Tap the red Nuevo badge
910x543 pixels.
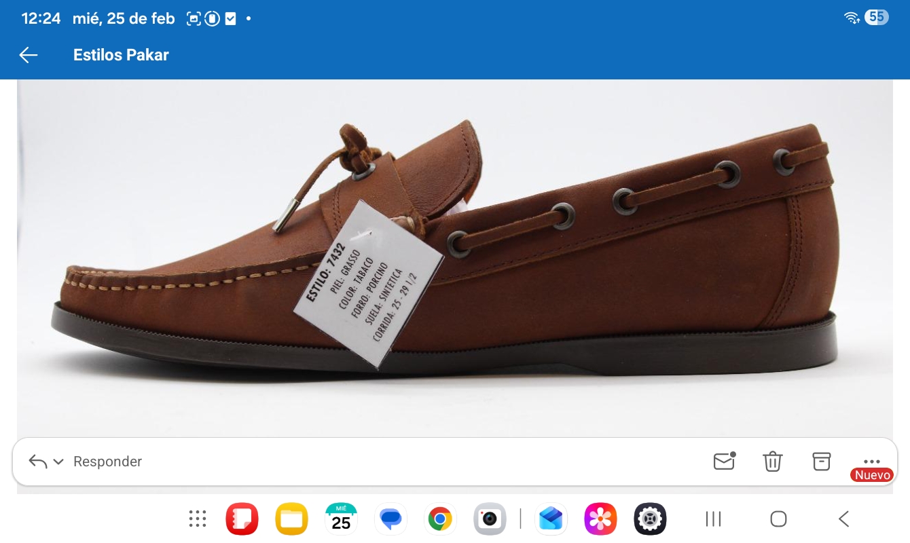[872, 475]
